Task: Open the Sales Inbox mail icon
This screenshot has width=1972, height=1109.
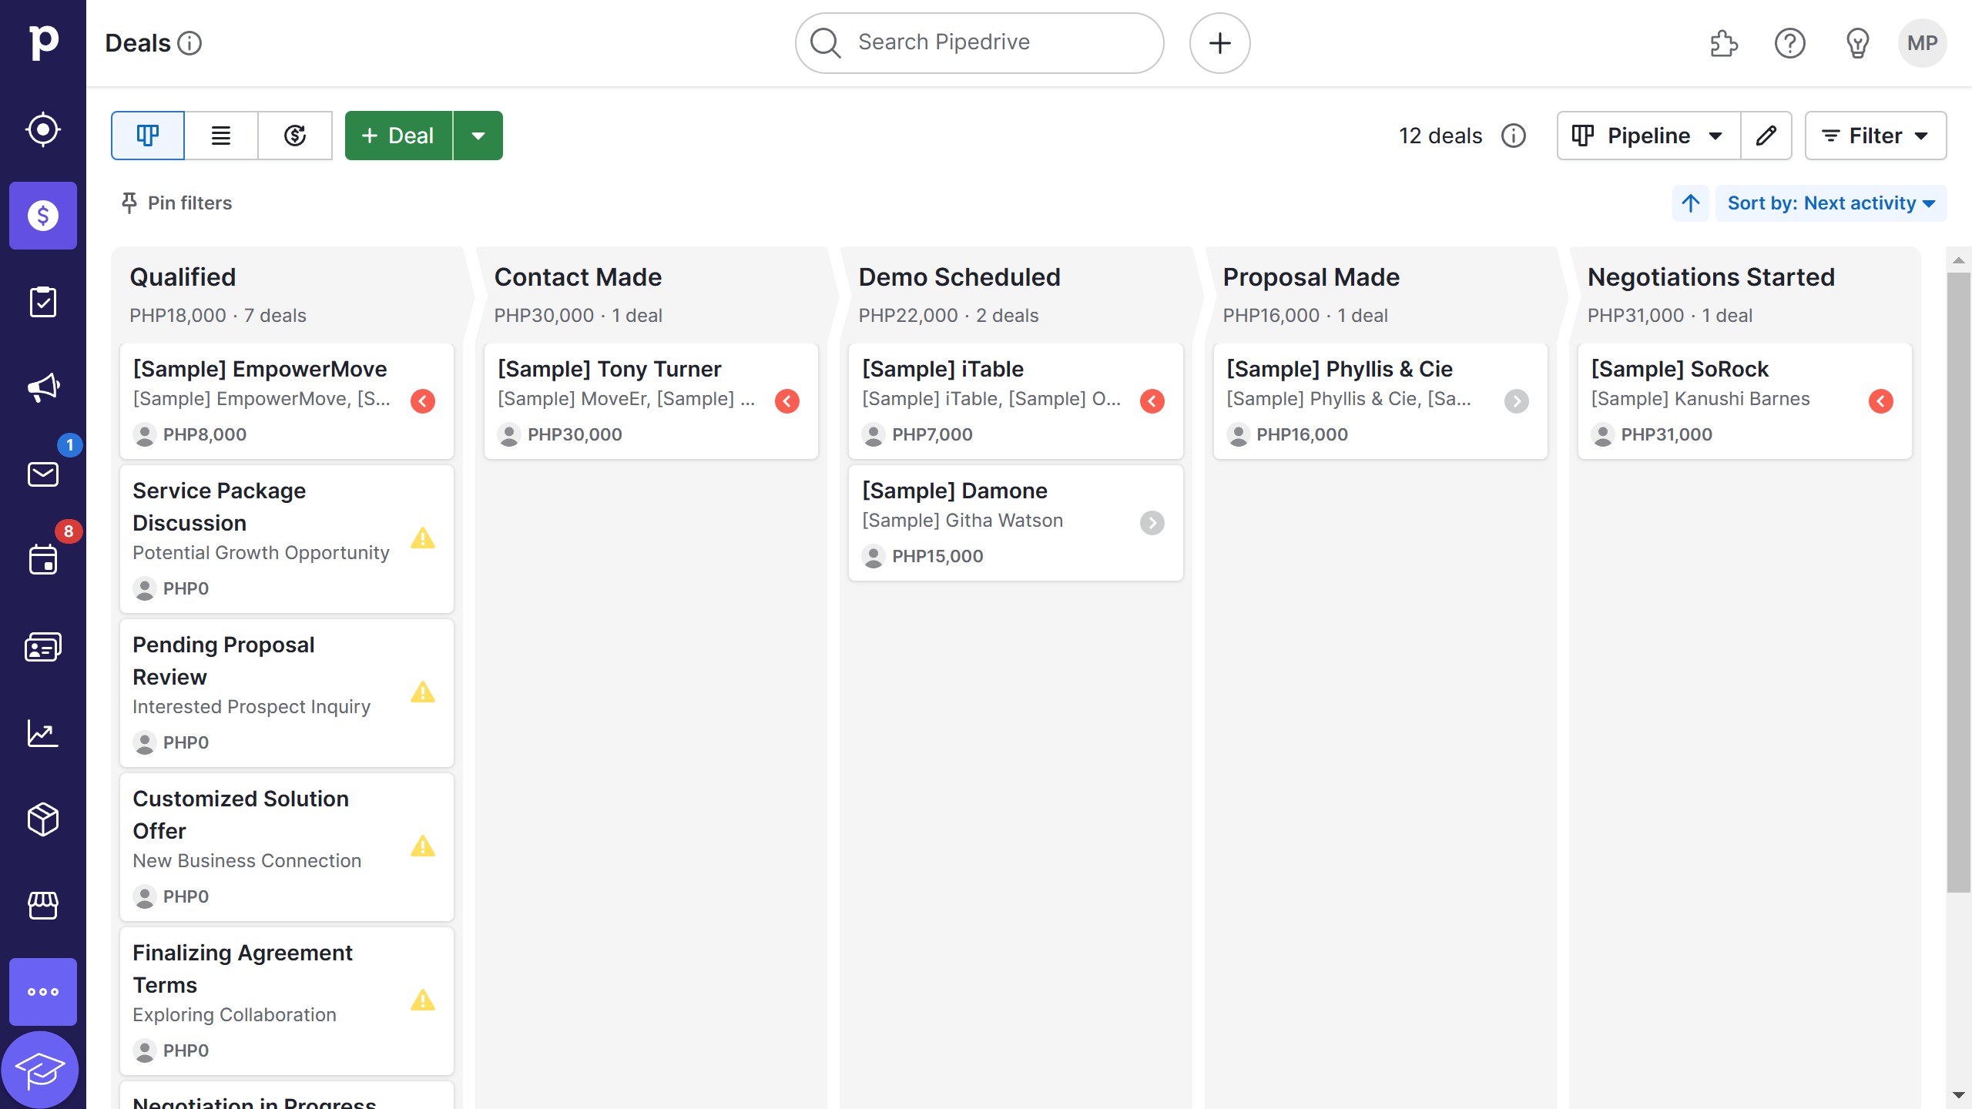Action: (43, 474)
